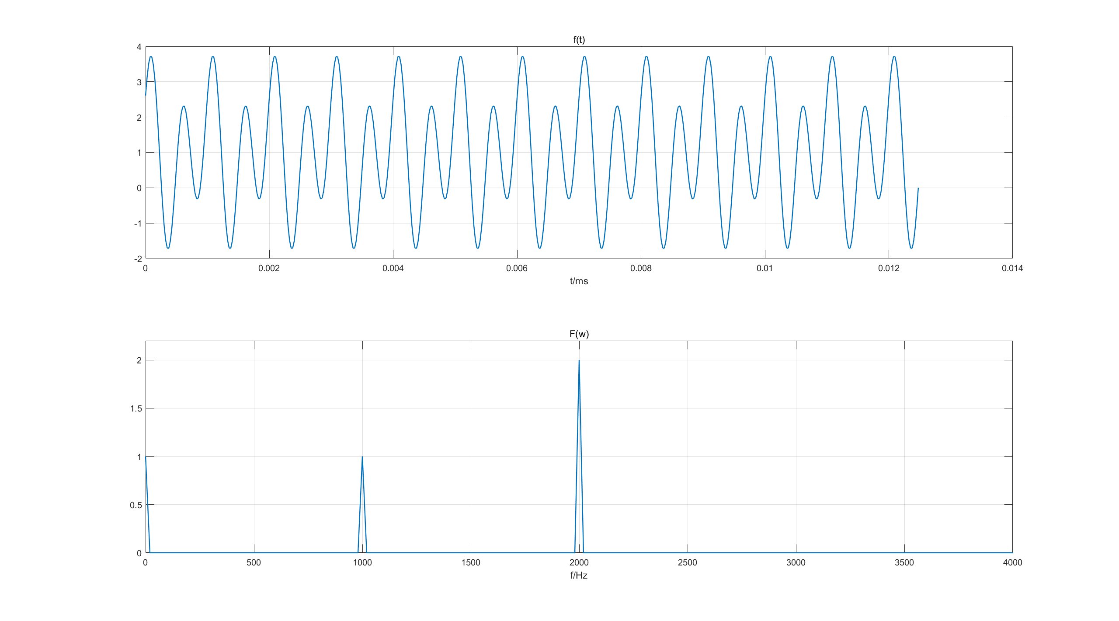Click the -2 tick label on f(t) y-axis
Image resolution: width=1119 pixels, height=621 pixels.
click(138, 259)
